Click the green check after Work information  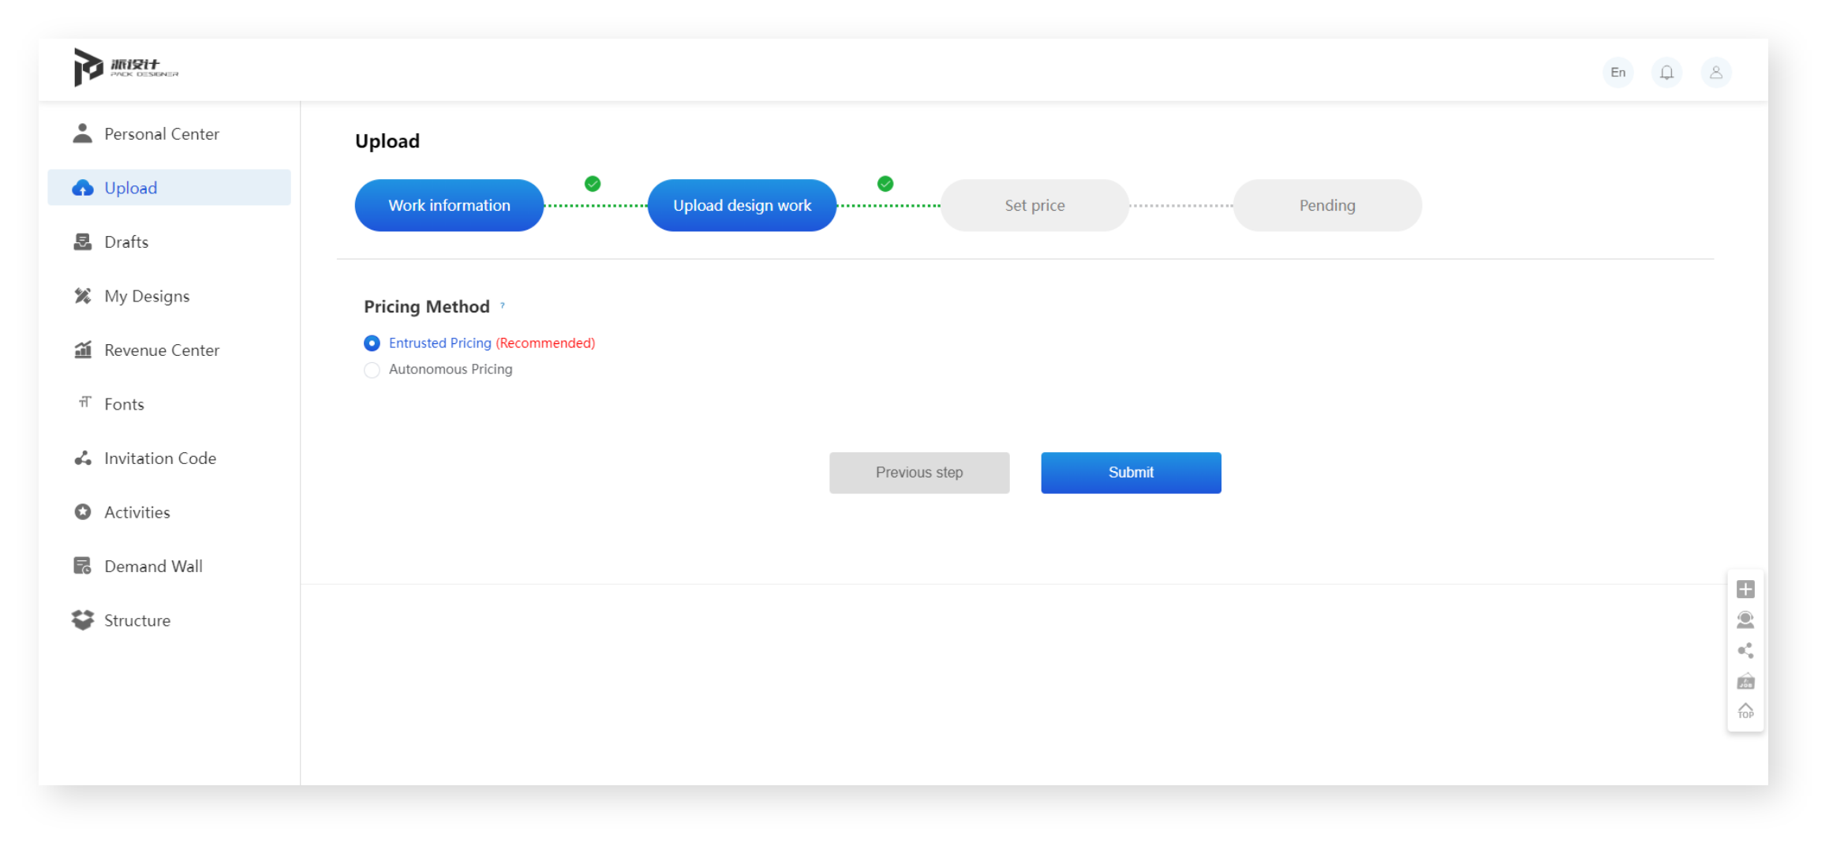(593, 184)
